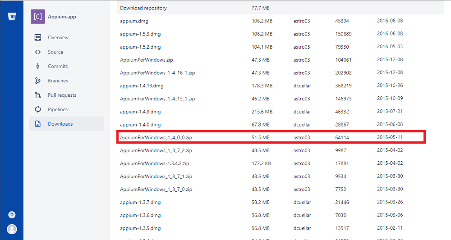Click download count 202902
This screenshot has height=240, width=451.
343,73
